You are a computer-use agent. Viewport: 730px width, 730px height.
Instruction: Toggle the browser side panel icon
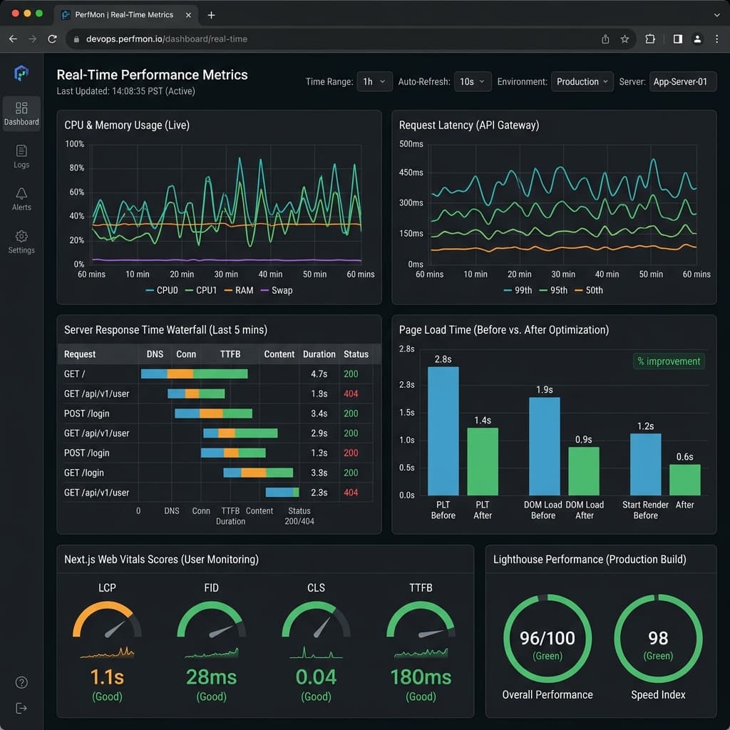click(678, 39)
